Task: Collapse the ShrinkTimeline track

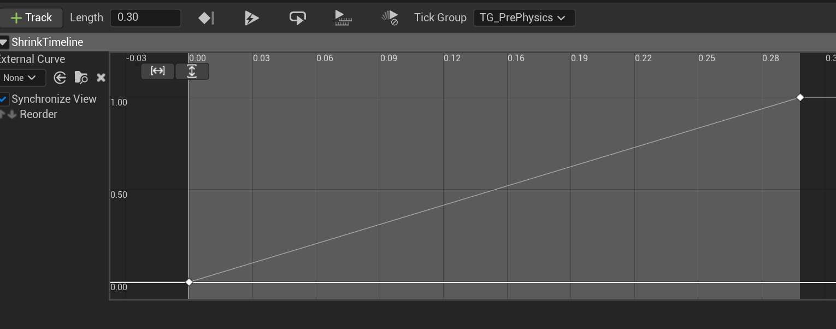Action: 4,42
